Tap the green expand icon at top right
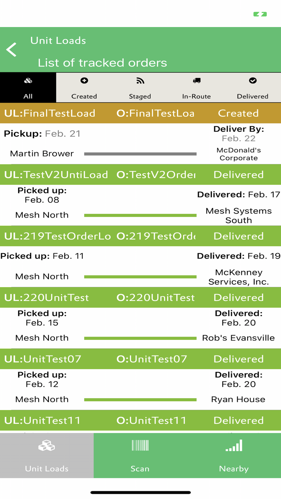Image resolution: width=281 pixels, height=499 pixels. pos(260,14)
